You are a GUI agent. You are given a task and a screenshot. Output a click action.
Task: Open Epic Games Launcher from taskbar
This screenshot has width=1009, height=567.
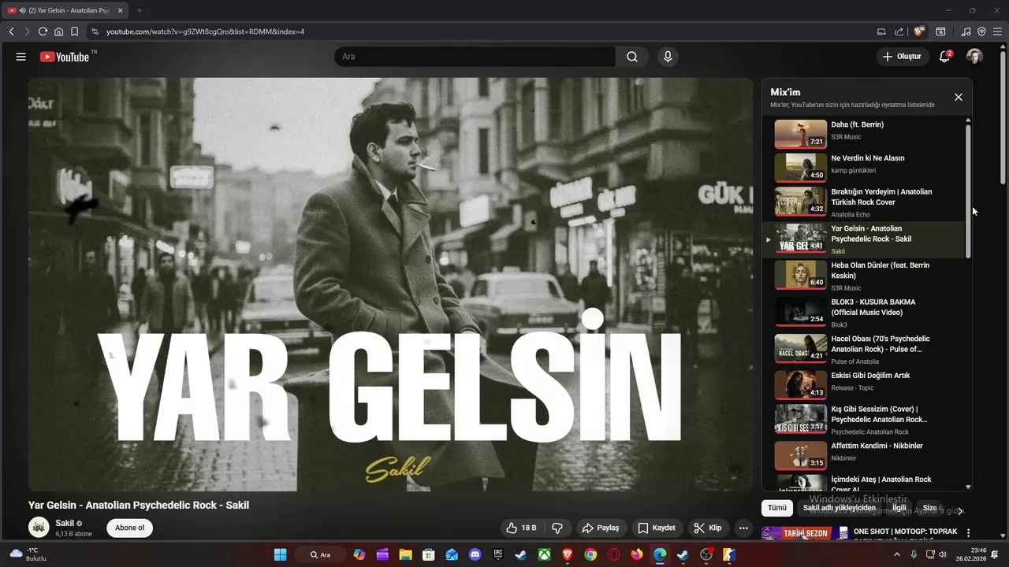pyautogui.click(x=498, y=554)
